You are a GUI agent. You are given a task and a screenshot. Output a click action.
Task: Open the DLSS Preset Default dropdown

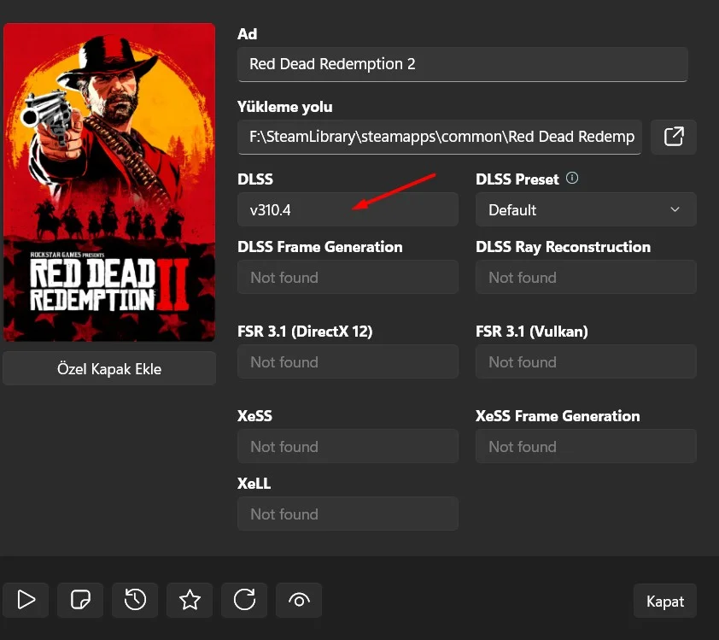click(586, 209)
